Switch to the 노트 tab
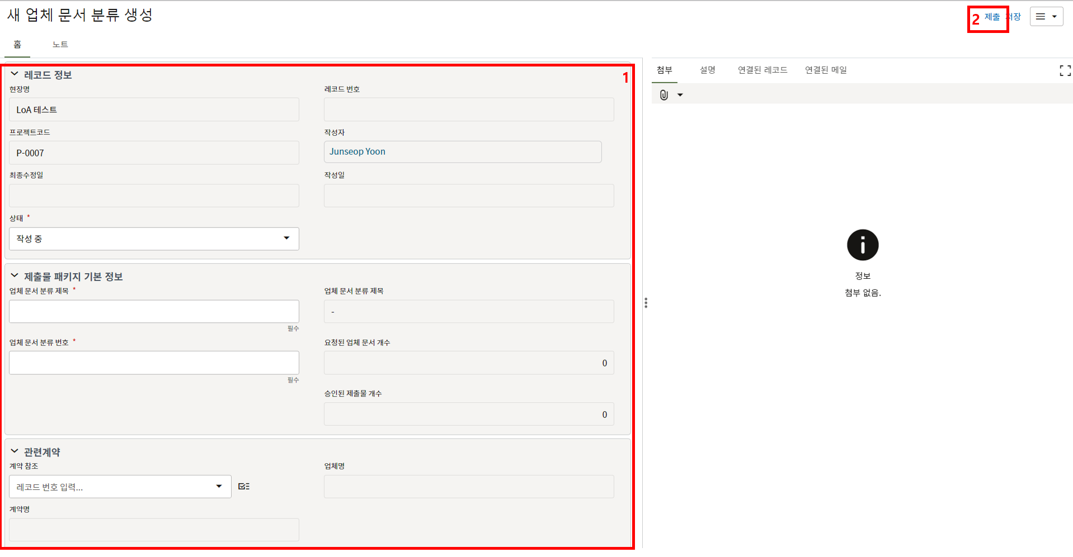1073x557 pixels. pos(60,45)
